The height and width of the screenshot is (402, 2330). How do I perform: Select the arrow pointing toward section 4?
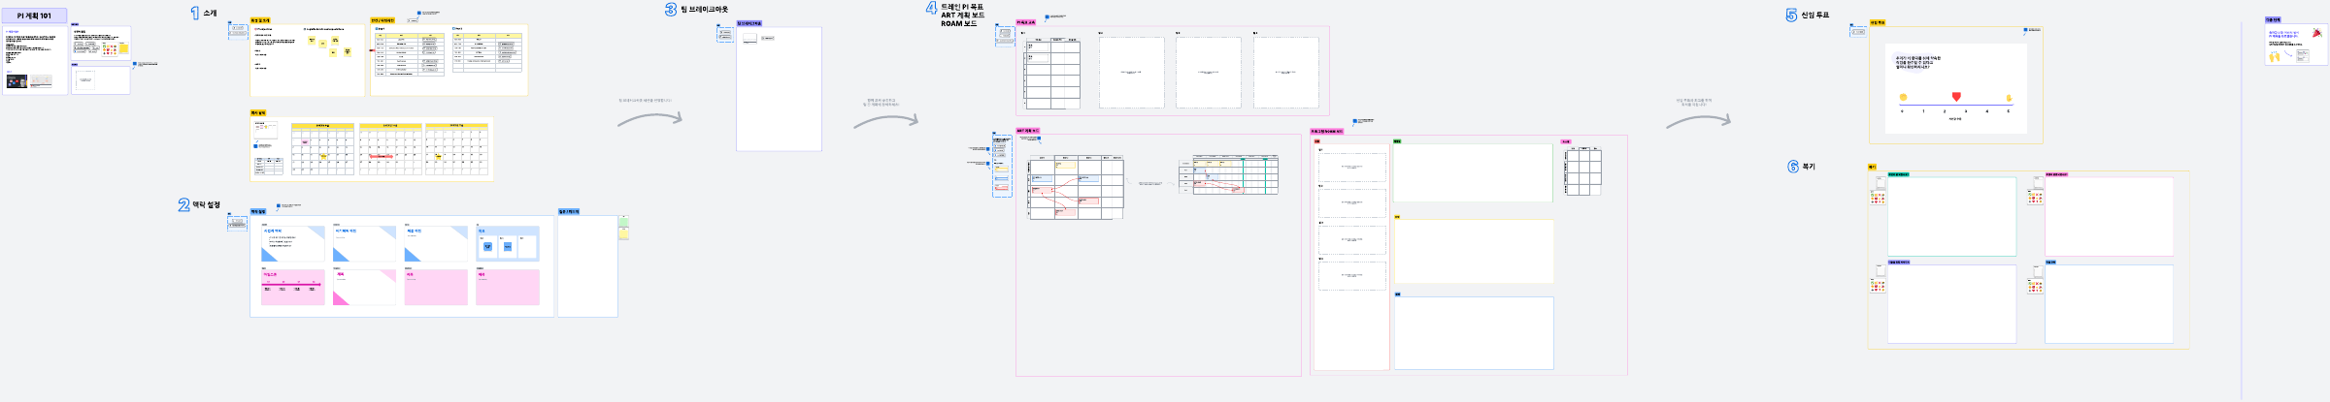(x=885, y=121)
